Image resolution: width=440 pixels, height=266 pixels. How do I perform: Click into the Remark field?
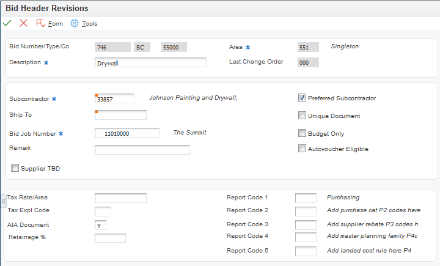[142, 149]
